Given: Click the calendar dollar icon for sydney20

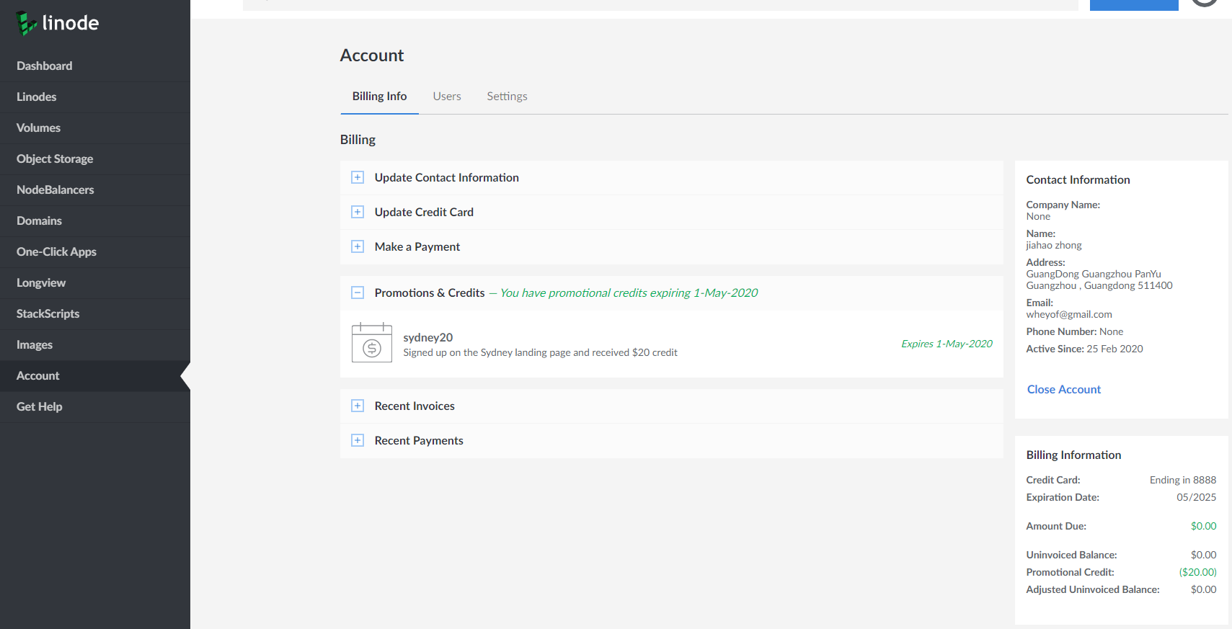Looking at the screenshot, I should tap(372, 343).
